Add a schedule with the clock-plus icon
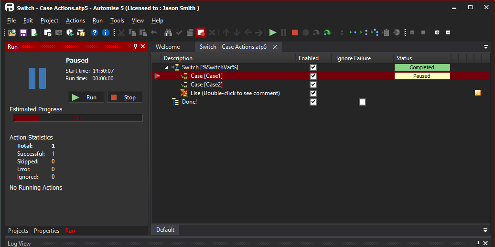Screen dimensions: 495x247 click(x=70, y=32)
